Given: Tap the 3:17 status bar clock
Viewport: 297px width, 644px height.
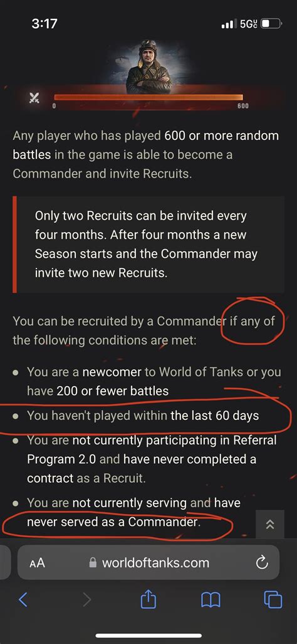Looking at the screenshot, I should point(44,24).
